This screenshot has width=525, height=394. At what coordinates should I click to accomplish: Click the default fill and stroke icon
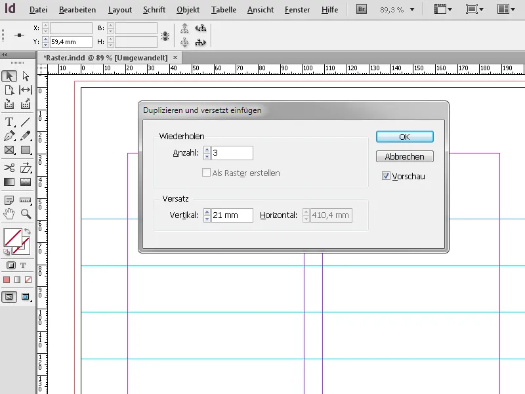(x=7, y=252)
